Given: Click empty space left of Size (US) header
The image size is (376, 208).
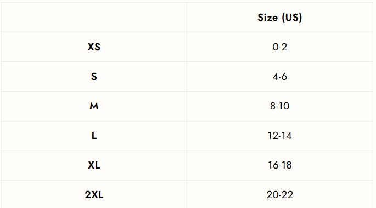Looking at the screenshot, I should point(222,18).
